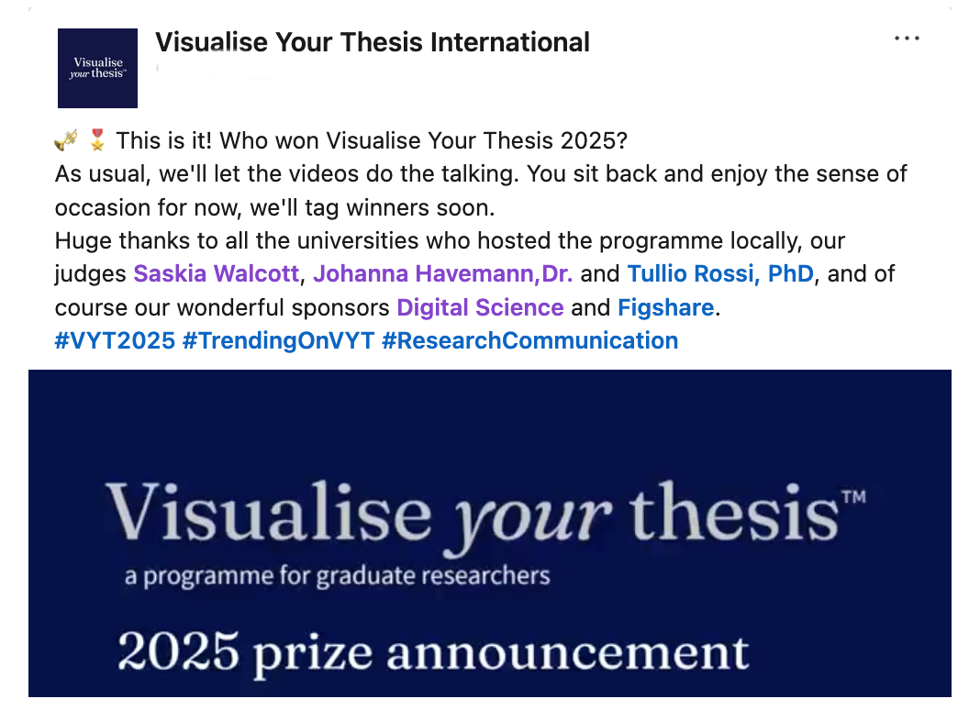The height and width of the screenshot is (721, 969).
Task: Click the "2025 prize announcement" caption text
Action: (432, 652)
